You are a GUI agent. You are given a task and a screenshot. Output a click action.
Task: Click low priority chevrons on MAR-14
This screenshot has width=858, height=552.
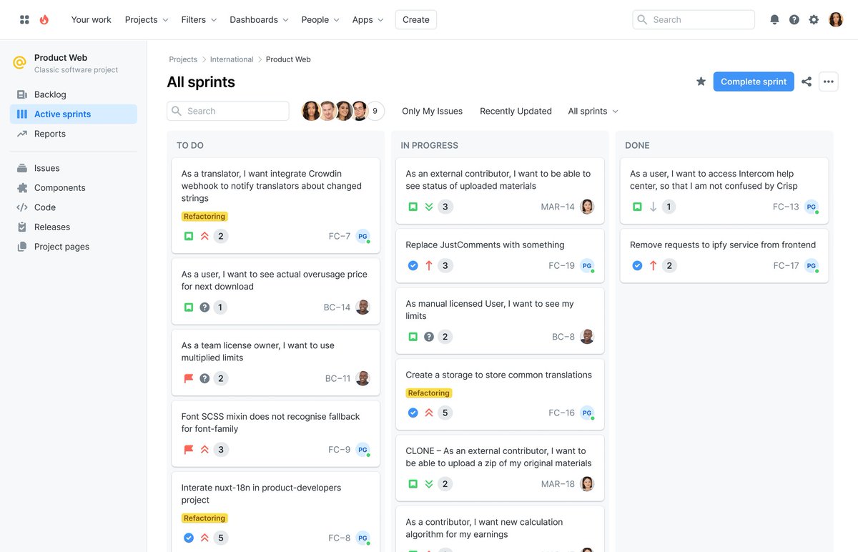point(429,207)
